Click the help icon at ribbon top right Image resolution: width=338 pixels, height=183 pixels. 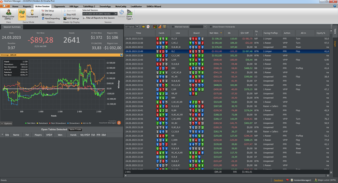point(335,6)
